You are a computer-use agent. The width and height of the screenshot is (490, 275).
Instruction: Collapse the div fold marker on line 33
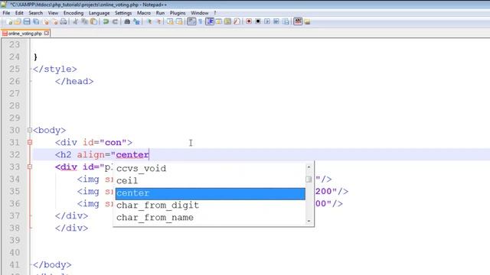click(x=30, y=167)
